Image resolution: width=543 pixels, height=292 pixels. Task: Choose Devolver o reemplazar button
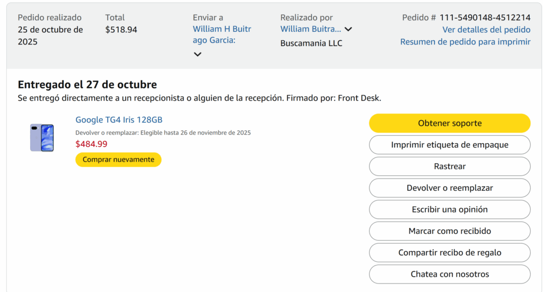(x=450, y=188)
